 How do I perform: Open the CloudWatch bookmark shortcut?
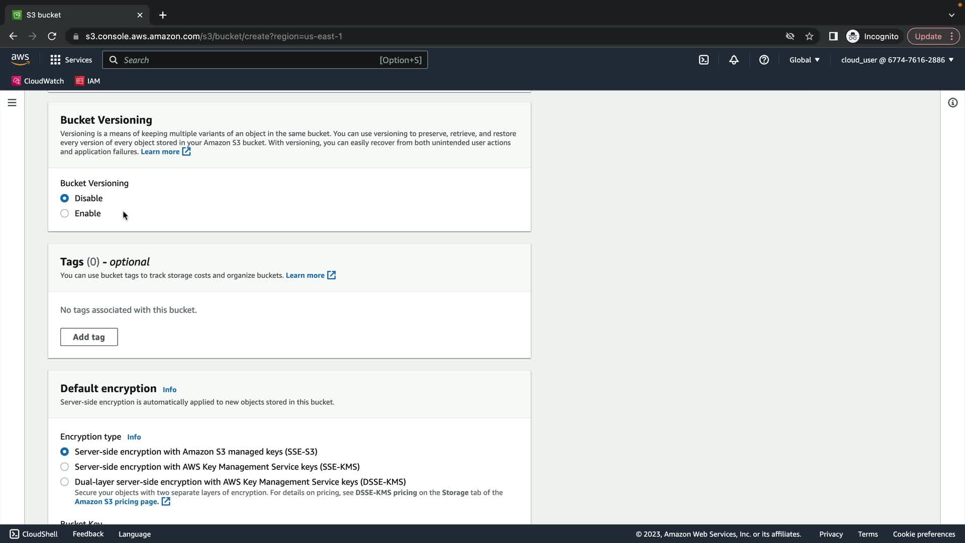click(38, 81)
